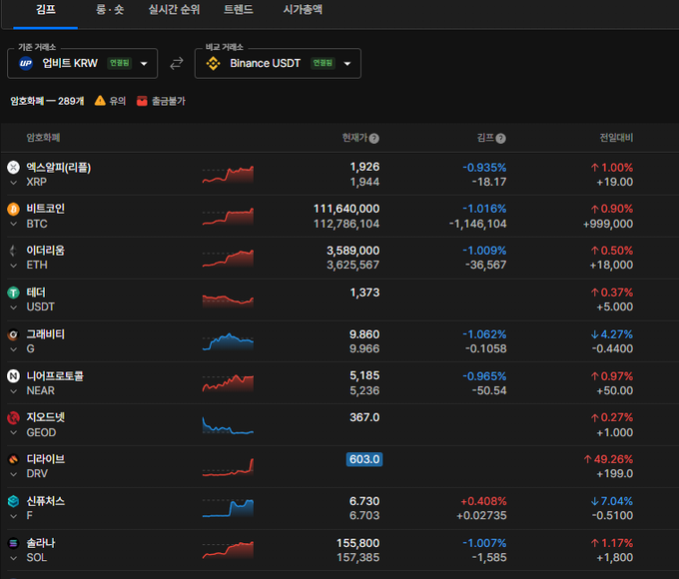Click the Ethereum logo icon
679x579 pixels.
tap(13, 251)
